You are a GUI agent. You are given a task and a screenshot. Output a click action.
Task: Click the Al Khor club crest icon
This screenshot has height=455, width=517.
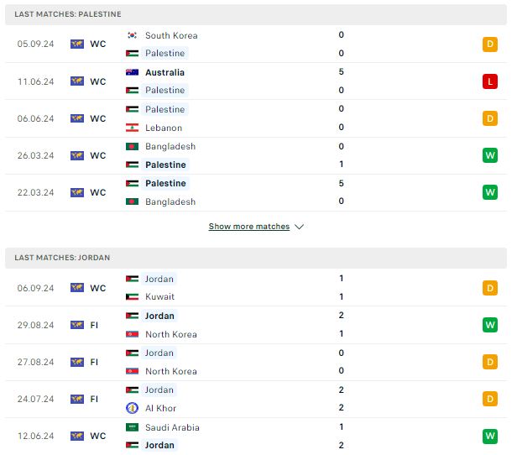(132, 408)
